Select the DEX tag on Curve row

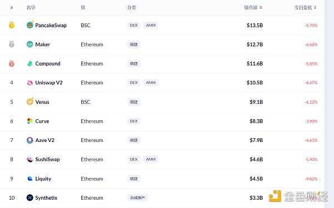tap(134, 121)
